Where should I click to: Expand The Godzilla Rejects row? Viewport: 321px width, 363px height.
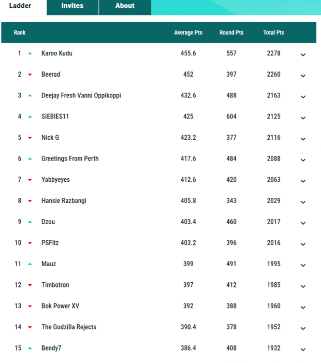(x=303, y=328)
